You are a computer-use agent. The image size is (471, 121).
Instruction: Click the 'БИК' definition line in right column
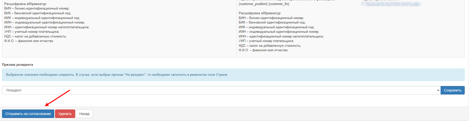point(272,22)
